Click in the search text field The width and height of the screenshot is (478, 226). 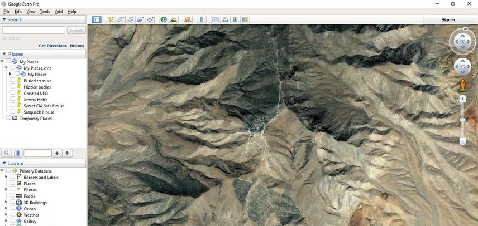pyautogui.click(x=34, y=30)
